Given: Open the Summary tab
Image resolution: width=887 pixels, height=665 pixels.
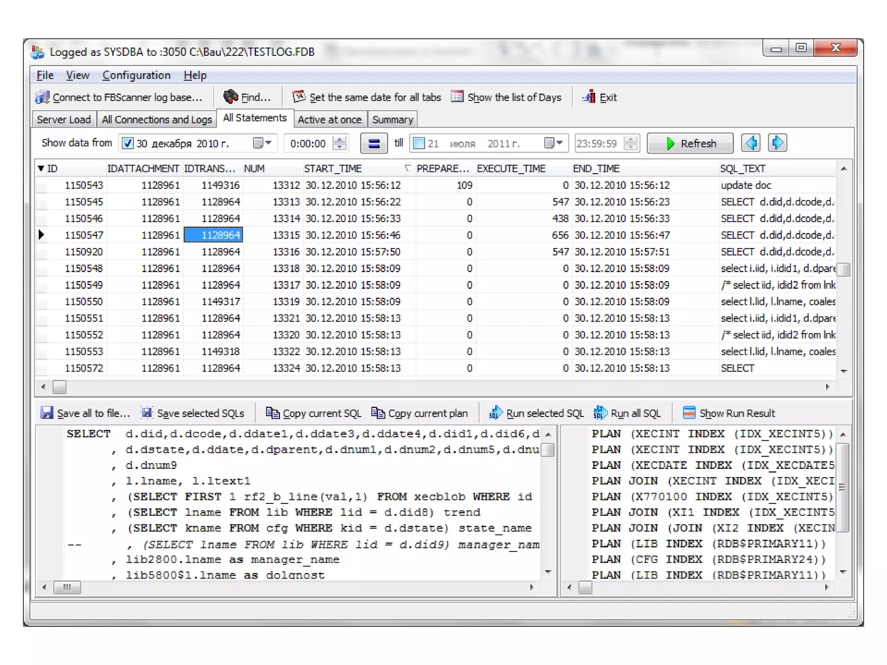Looking at the screenshot, I should coord(393,119).
